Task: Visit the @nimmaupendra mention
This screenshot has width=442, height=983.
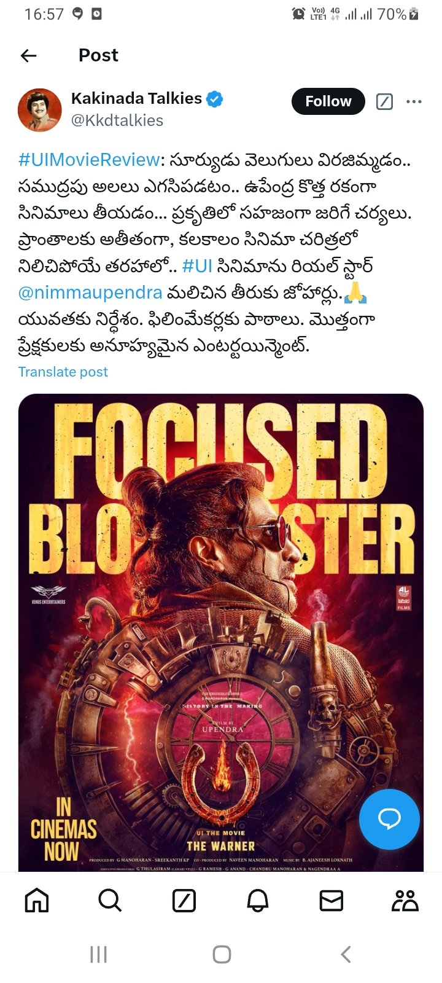Action: (x=90, y=293)
